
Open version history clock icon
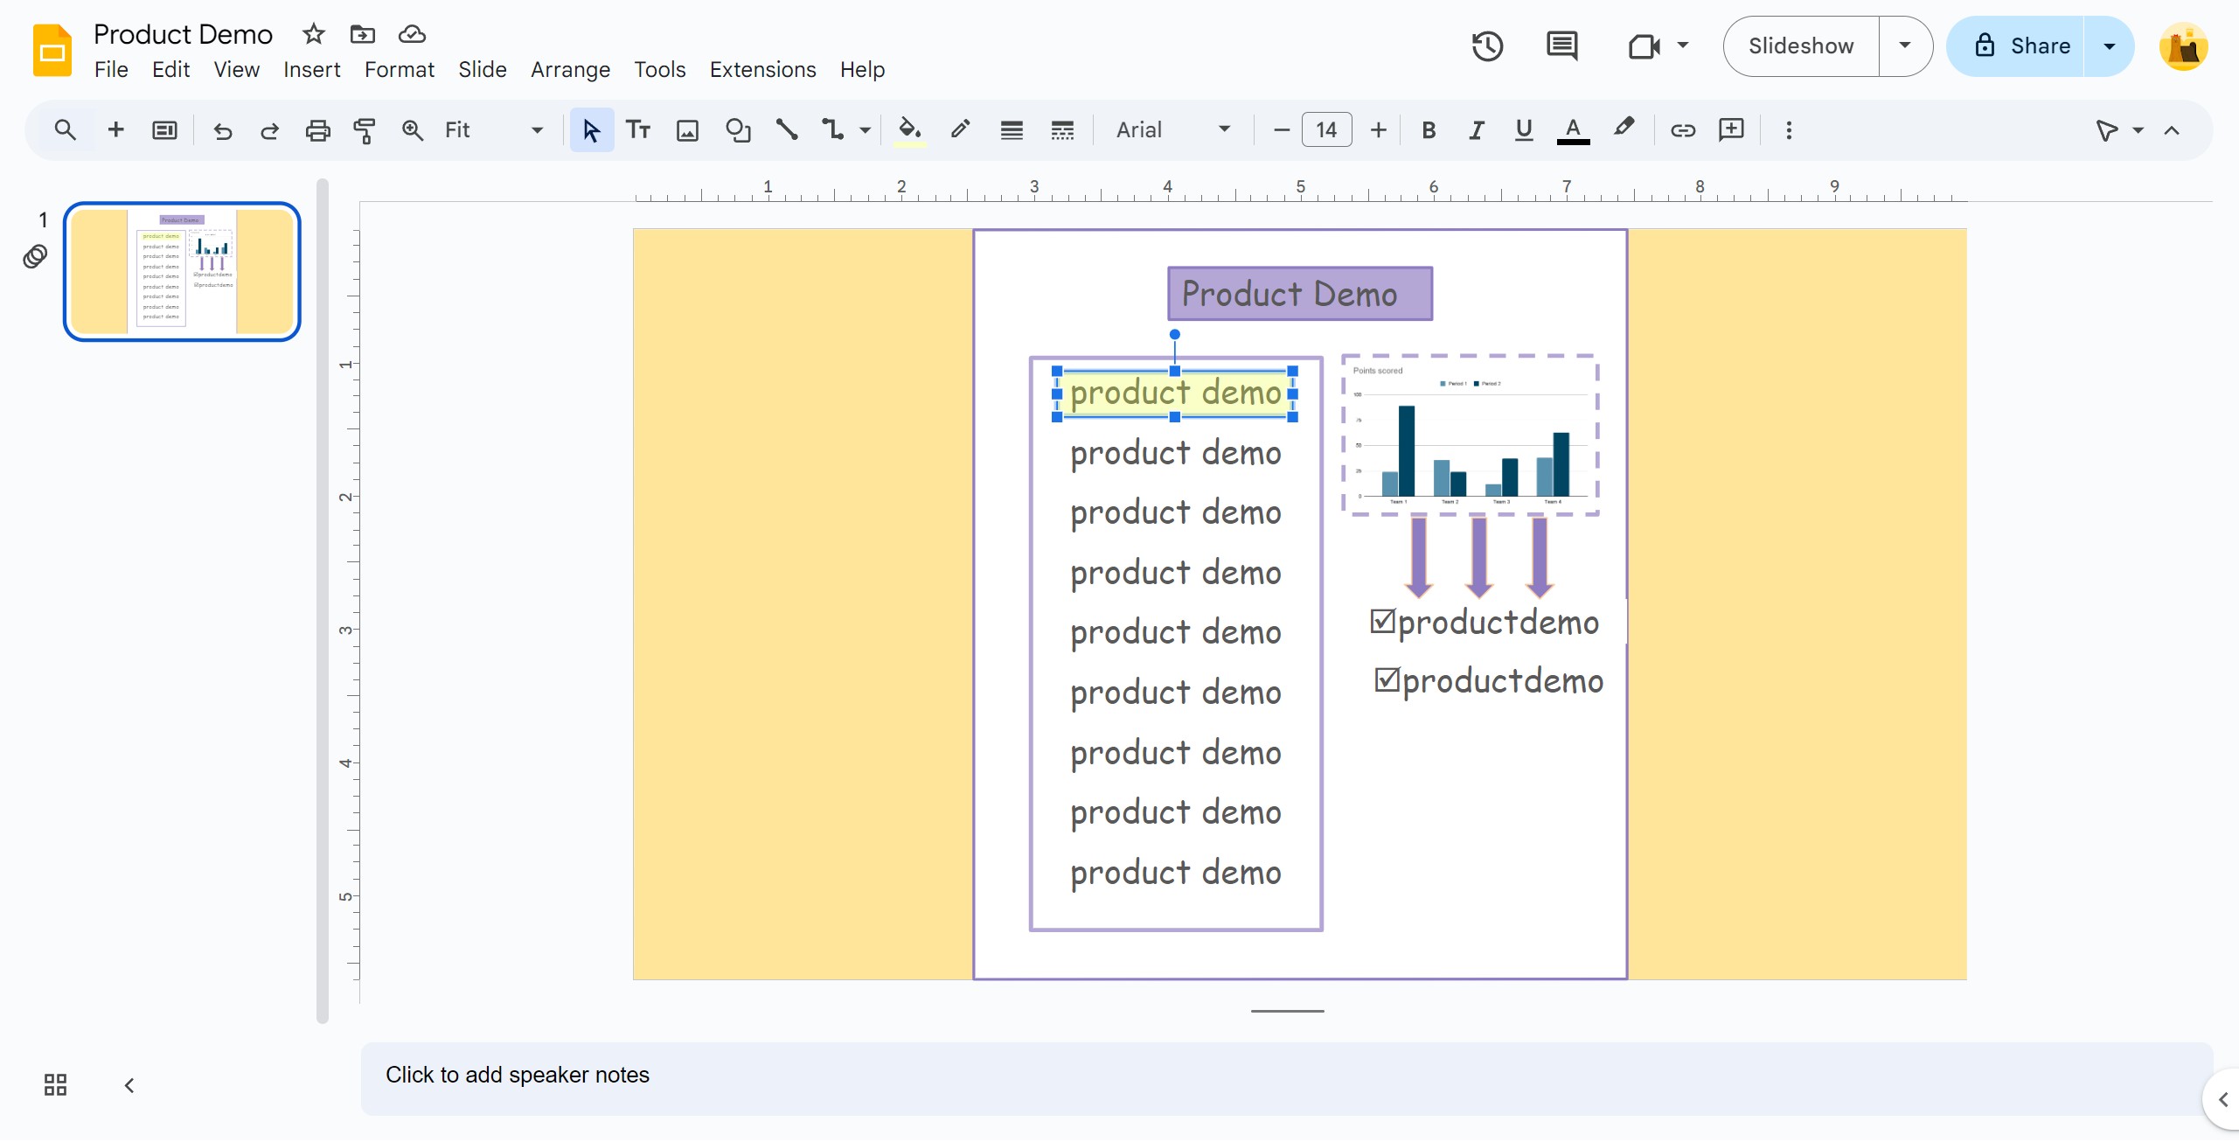pyautogui.click(x=1487, y=46)
